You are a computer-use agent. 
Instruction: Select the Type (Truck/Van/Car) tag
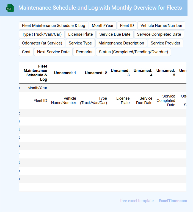click(x=42, y=34)
